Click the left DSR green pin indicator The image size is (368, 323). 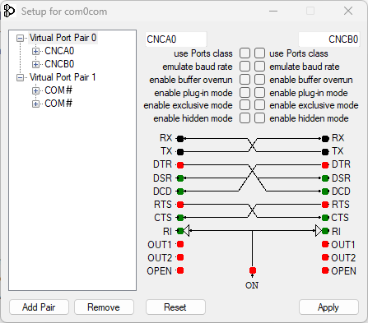point(180,178)
